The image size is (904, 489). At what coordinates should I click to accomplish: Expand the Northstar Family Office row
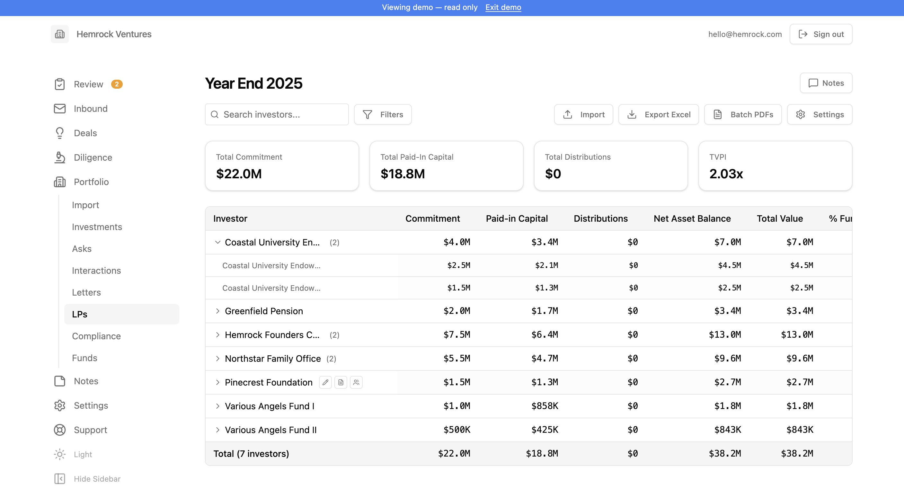point(217,359)
